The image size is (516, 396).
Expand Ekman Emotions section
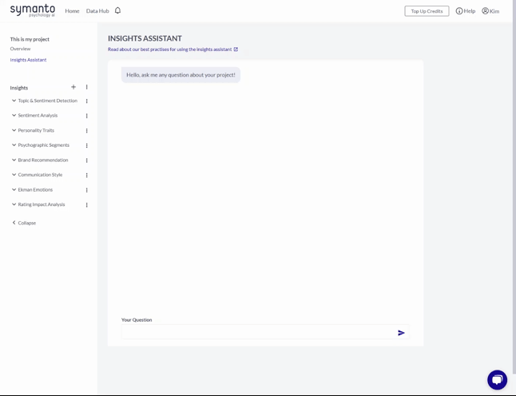(x=14, y=189)
